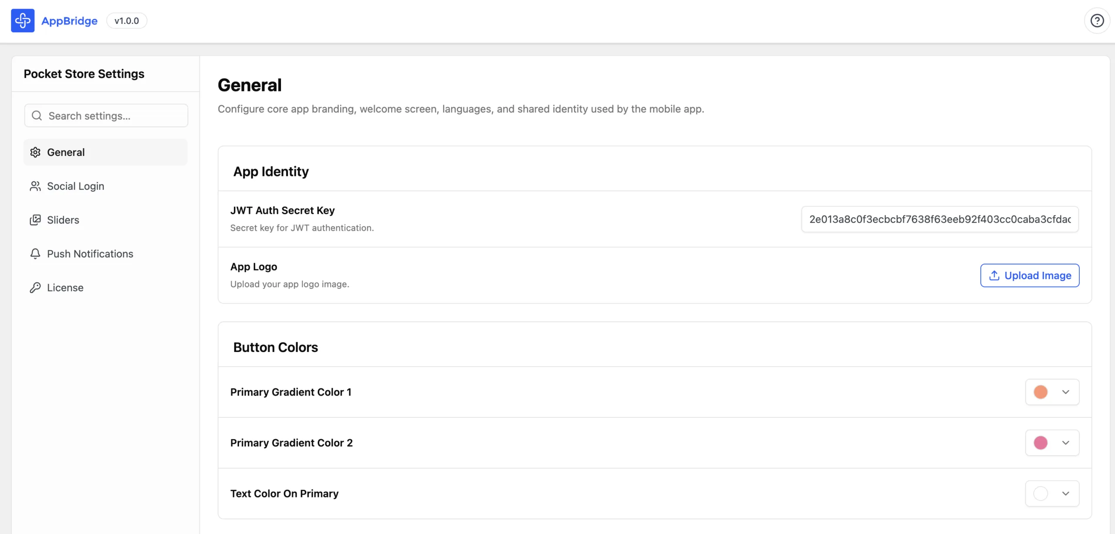This screenshot has height=534, width=1115.
Task: Click the JWT Auth Secret Key field
Action: pyautogui.click(x=940, y=219)
